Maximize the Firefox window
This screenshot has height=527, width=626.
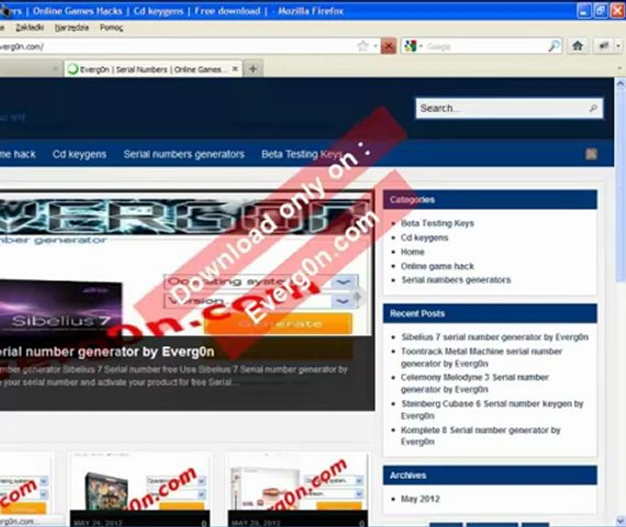(601, 10)
